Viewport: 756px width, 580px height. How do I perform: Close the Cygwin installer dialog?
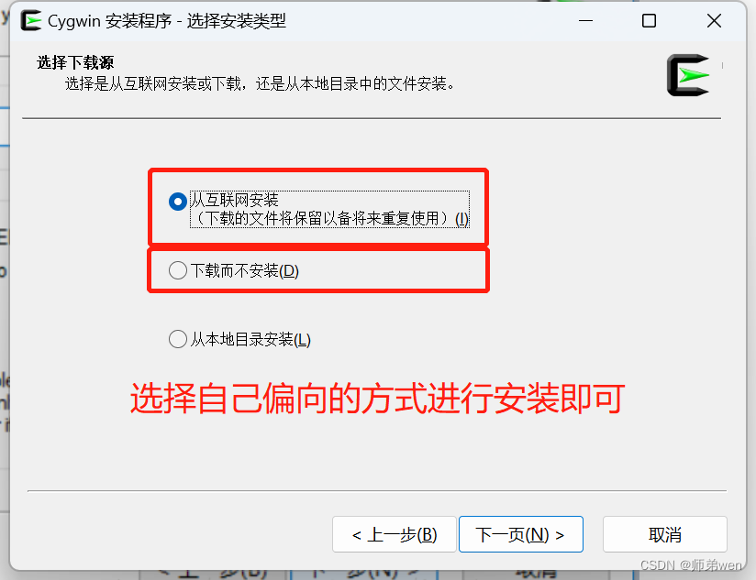coord(714,21)
